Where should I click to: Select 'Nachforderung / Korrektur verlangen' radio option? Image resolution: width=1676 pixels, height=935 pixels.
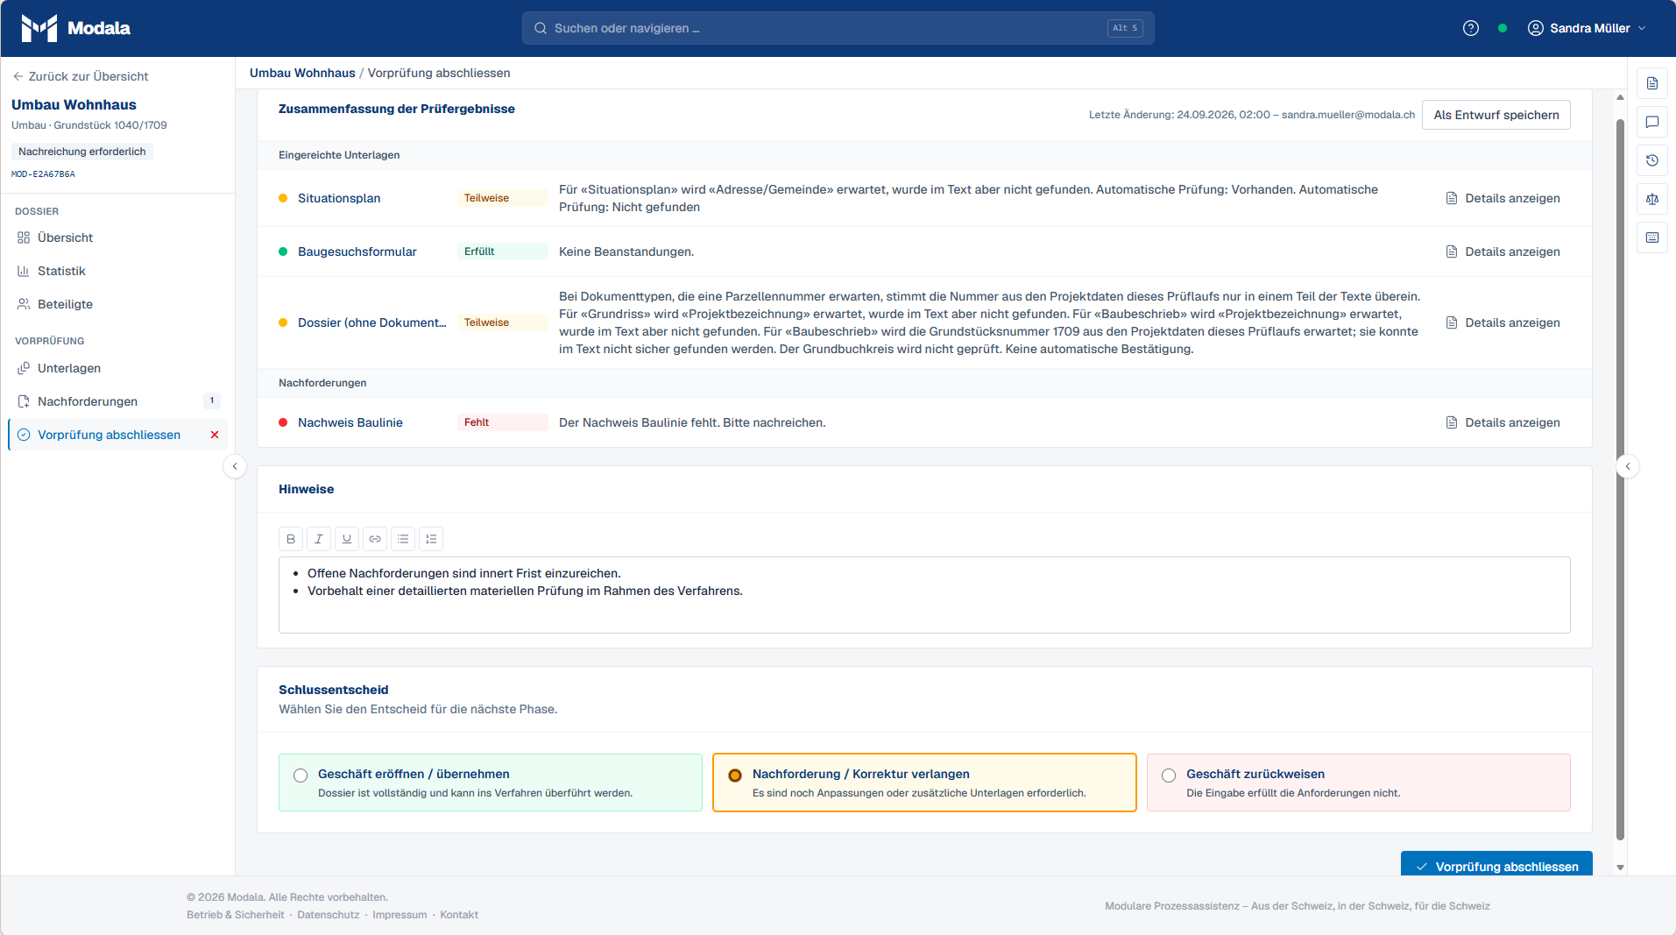(x=735, y=776)
